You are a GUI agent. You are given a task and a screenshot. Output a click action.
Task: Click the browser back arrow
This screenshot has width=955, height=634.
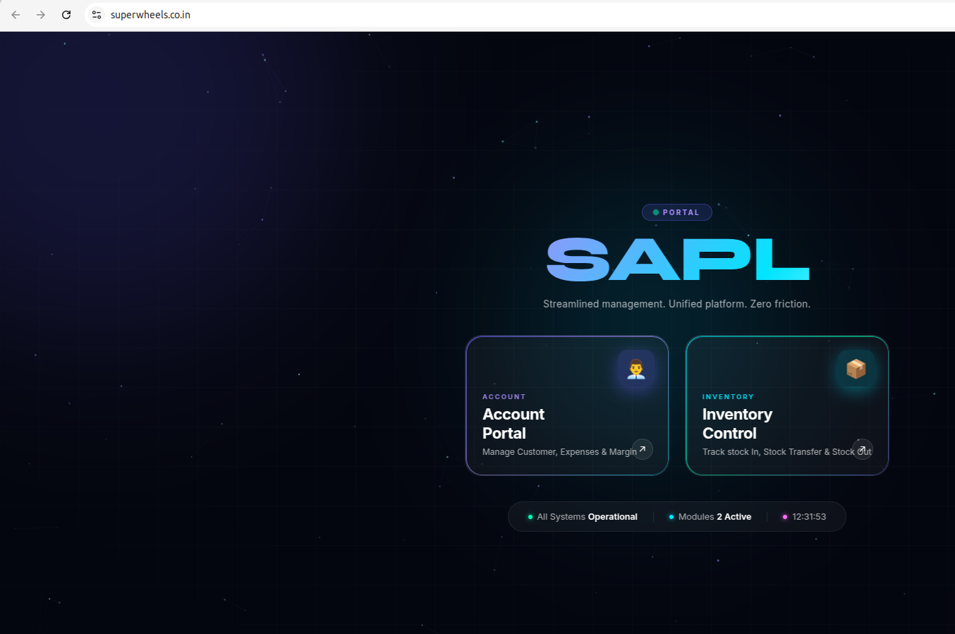[x=16, y=15]
